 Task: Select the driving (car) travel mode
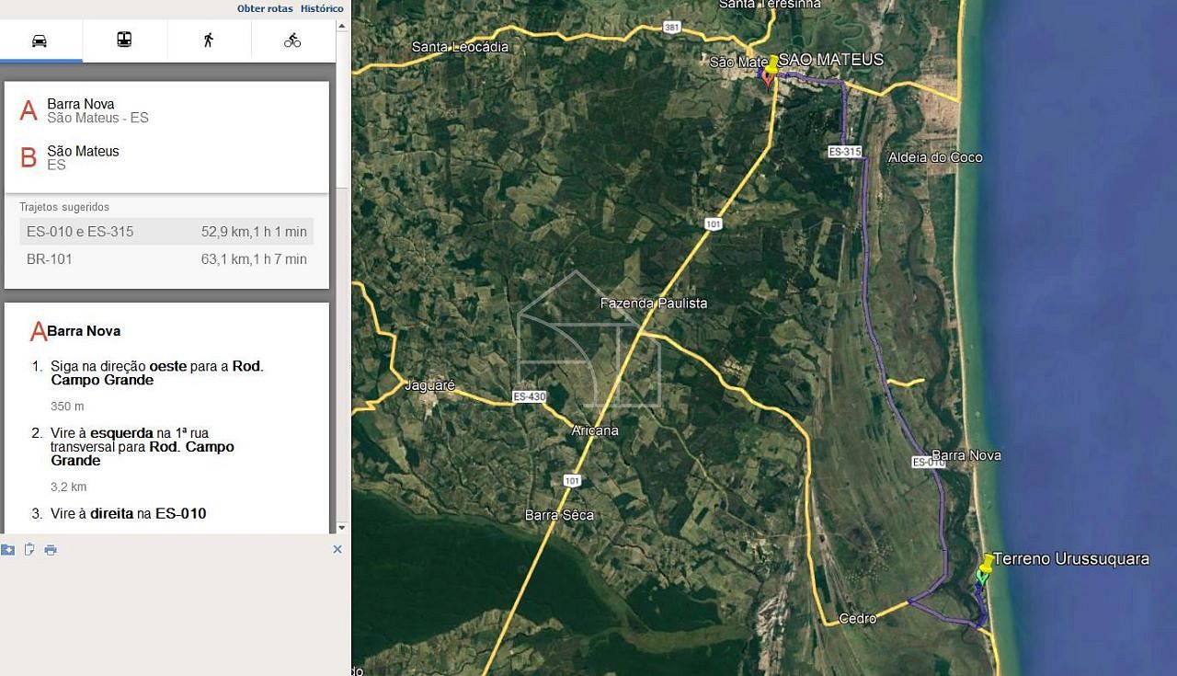40,40
